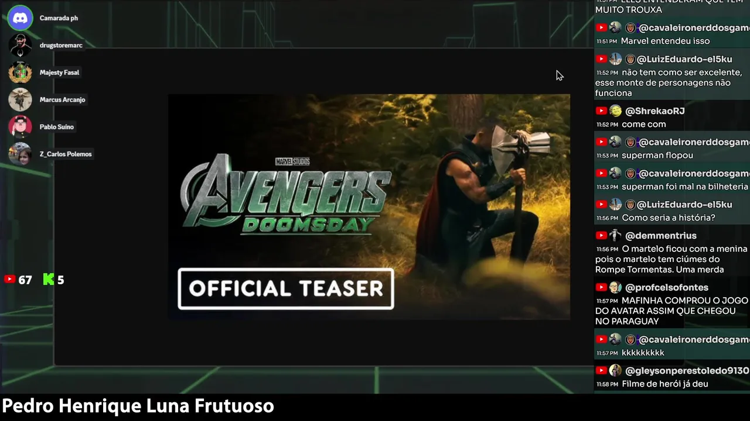Click the OFFICIAL TEASER button in video
This screenshot has width=750, height=421.
click(286, 288)
